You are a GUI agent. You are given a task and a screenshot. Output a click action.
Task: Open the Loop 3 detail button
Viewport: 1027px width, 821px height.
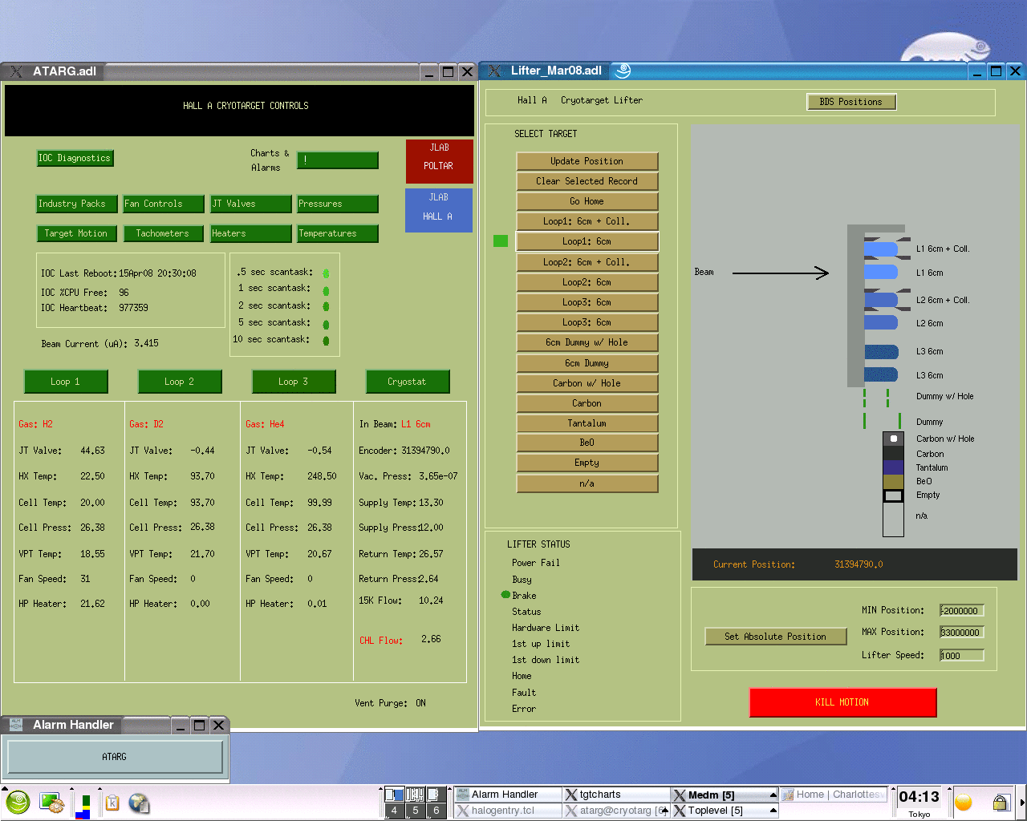[x=294, y=382]
